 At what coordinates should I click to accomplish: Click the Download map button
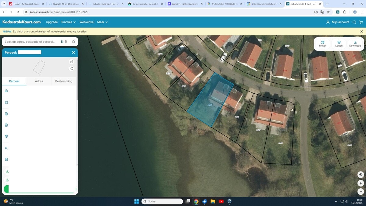pos(355,44)
